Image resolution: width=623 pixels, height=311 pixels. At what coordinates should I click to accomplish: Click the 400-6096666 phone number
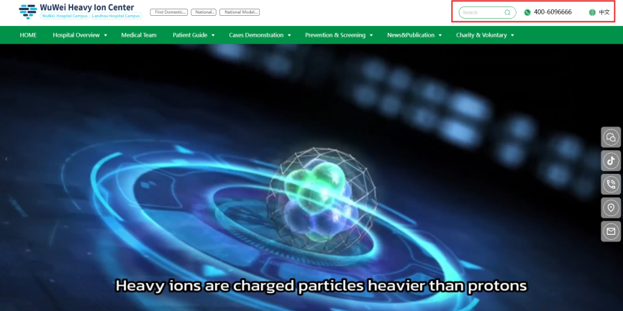tap(552, 12)
